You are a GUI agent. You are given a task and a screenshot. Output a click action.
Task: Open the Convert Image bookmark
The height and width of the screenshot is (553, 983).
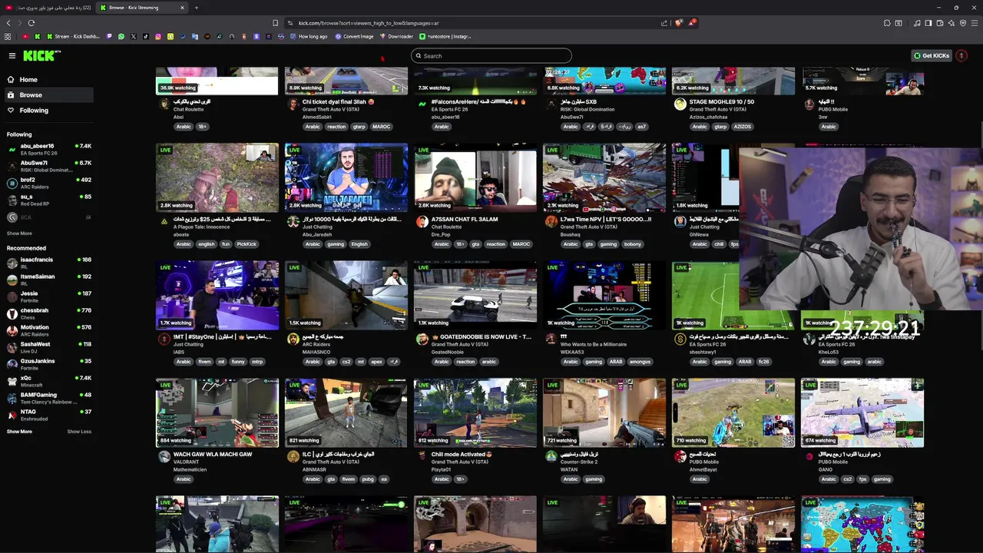pyautogui.click(x=354, y=36)
